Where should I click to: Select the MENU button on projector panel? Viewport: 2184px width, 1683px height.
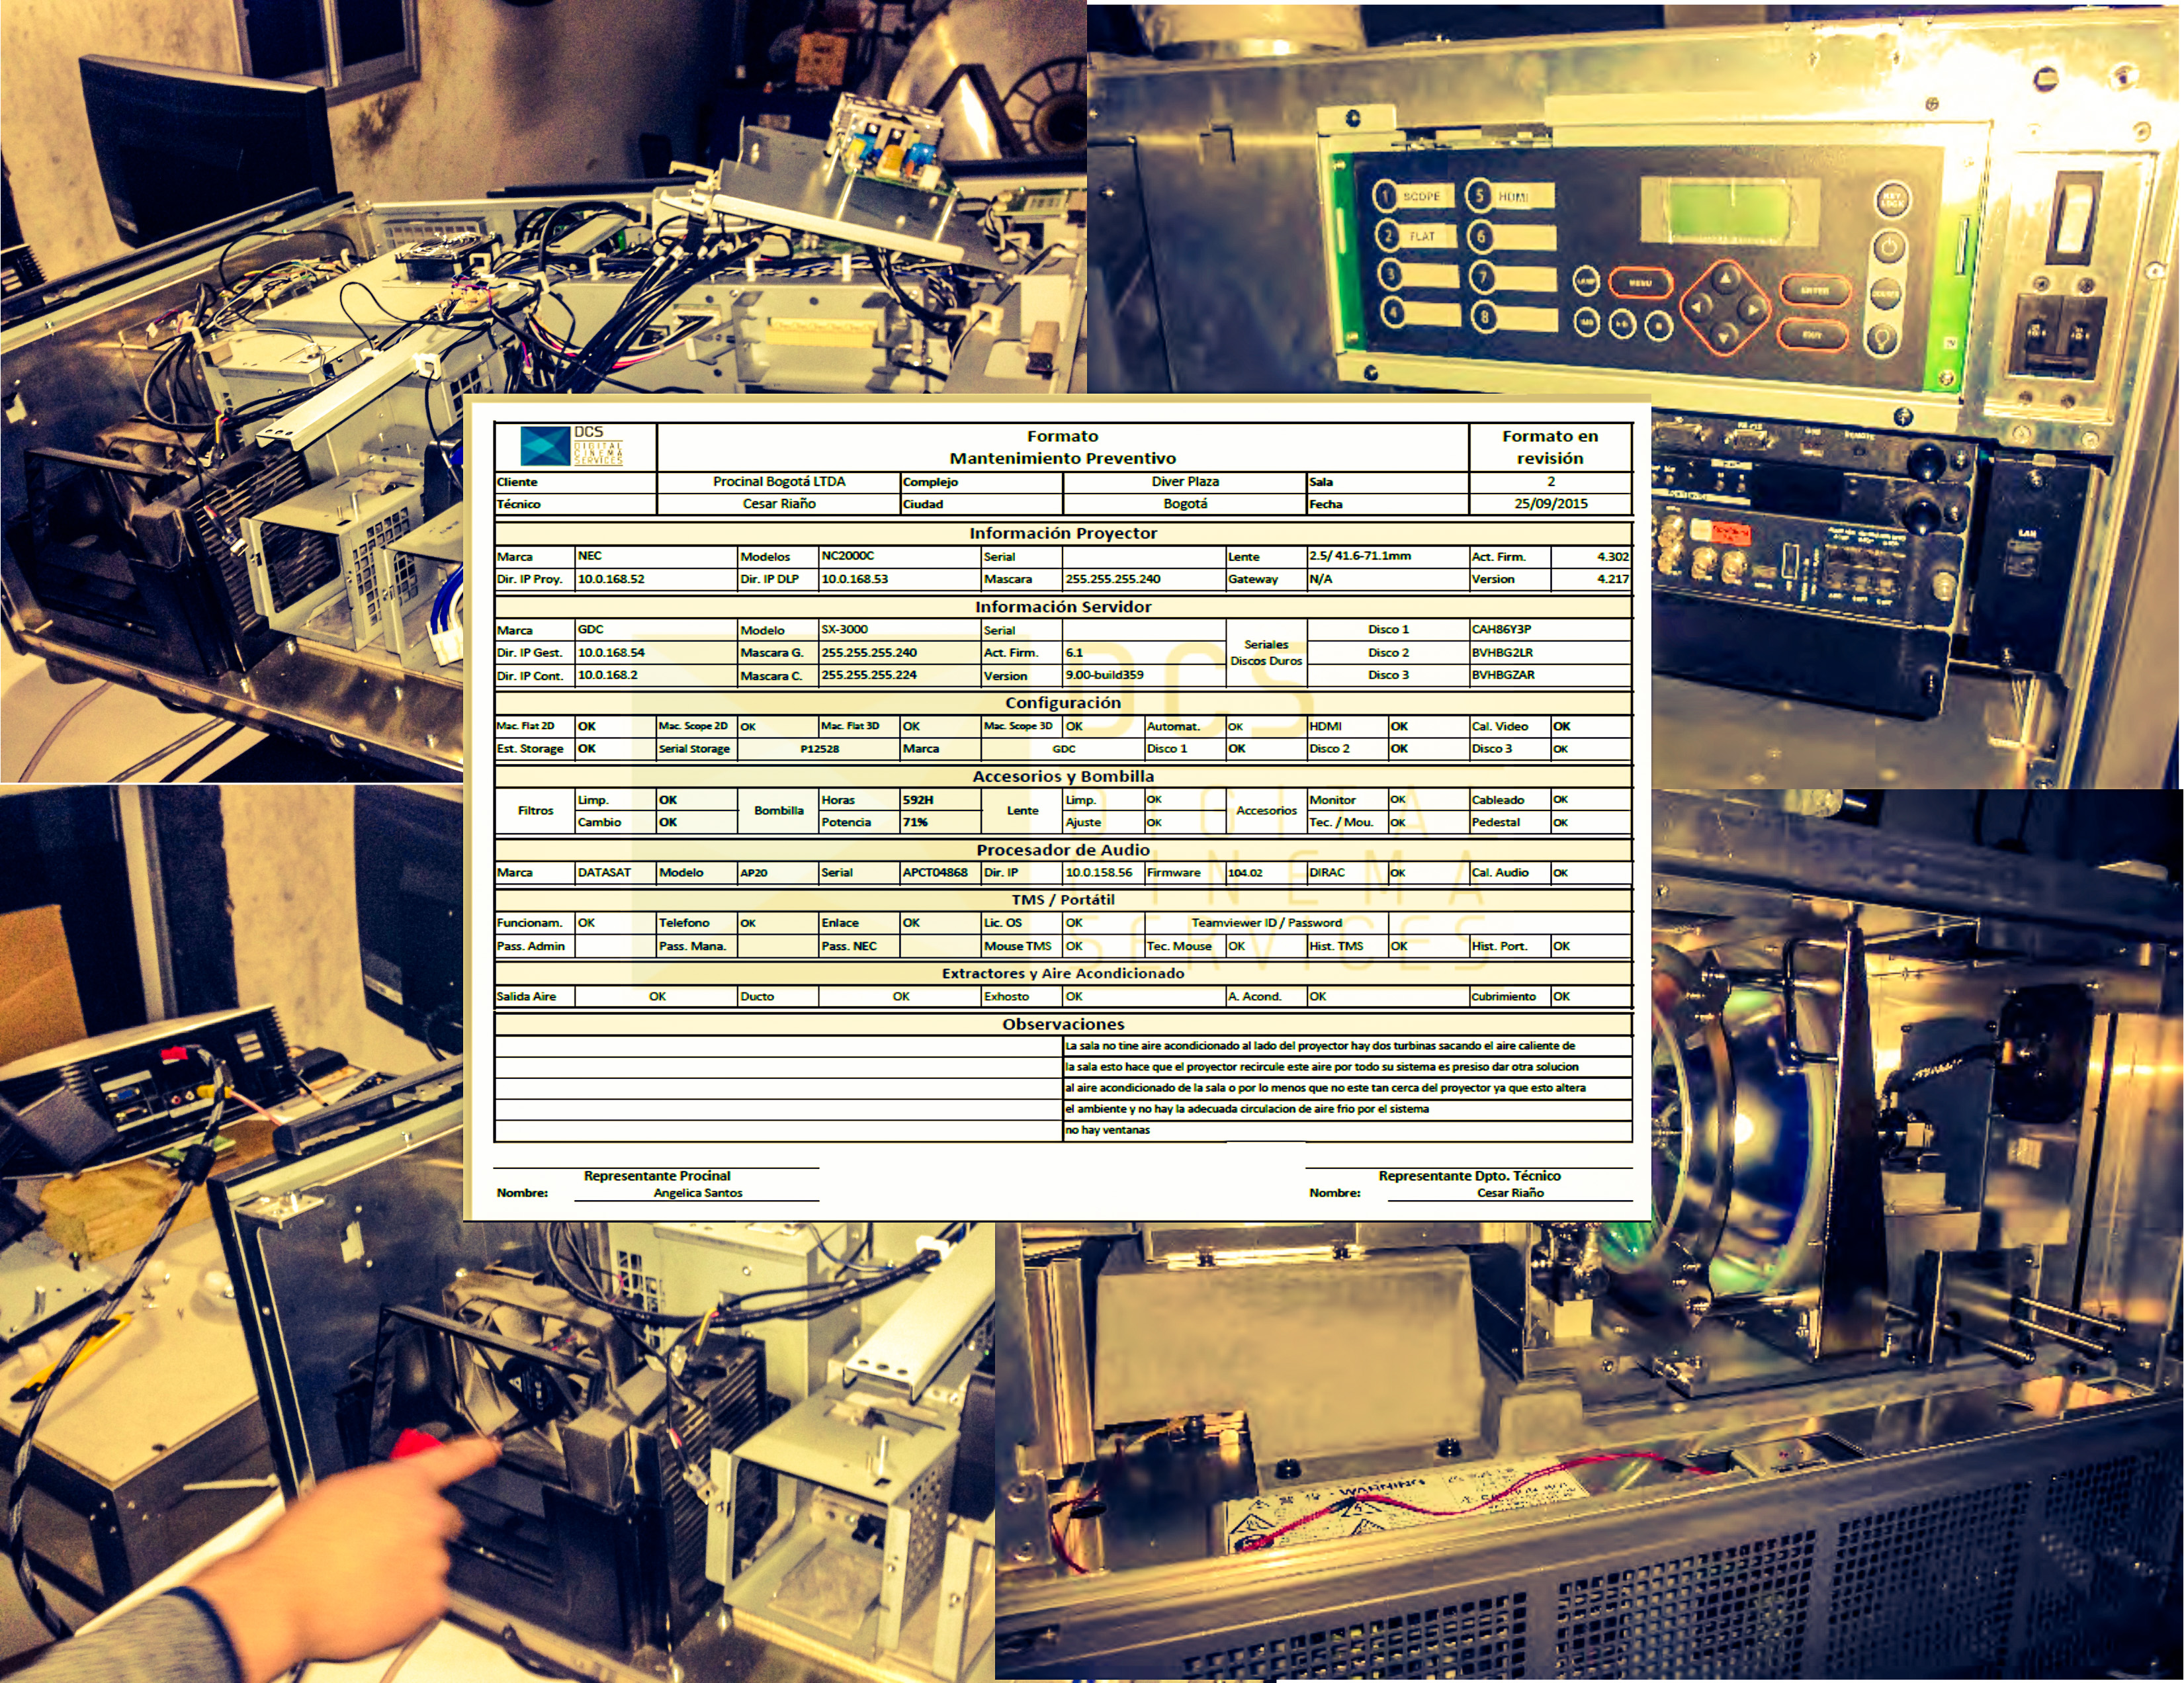1640,284
